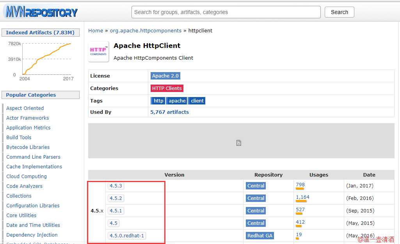Image resolution: width=400 pixels, height=244 pixels.
Task: Open Aspect Oriented category
Action: [25, 108]
